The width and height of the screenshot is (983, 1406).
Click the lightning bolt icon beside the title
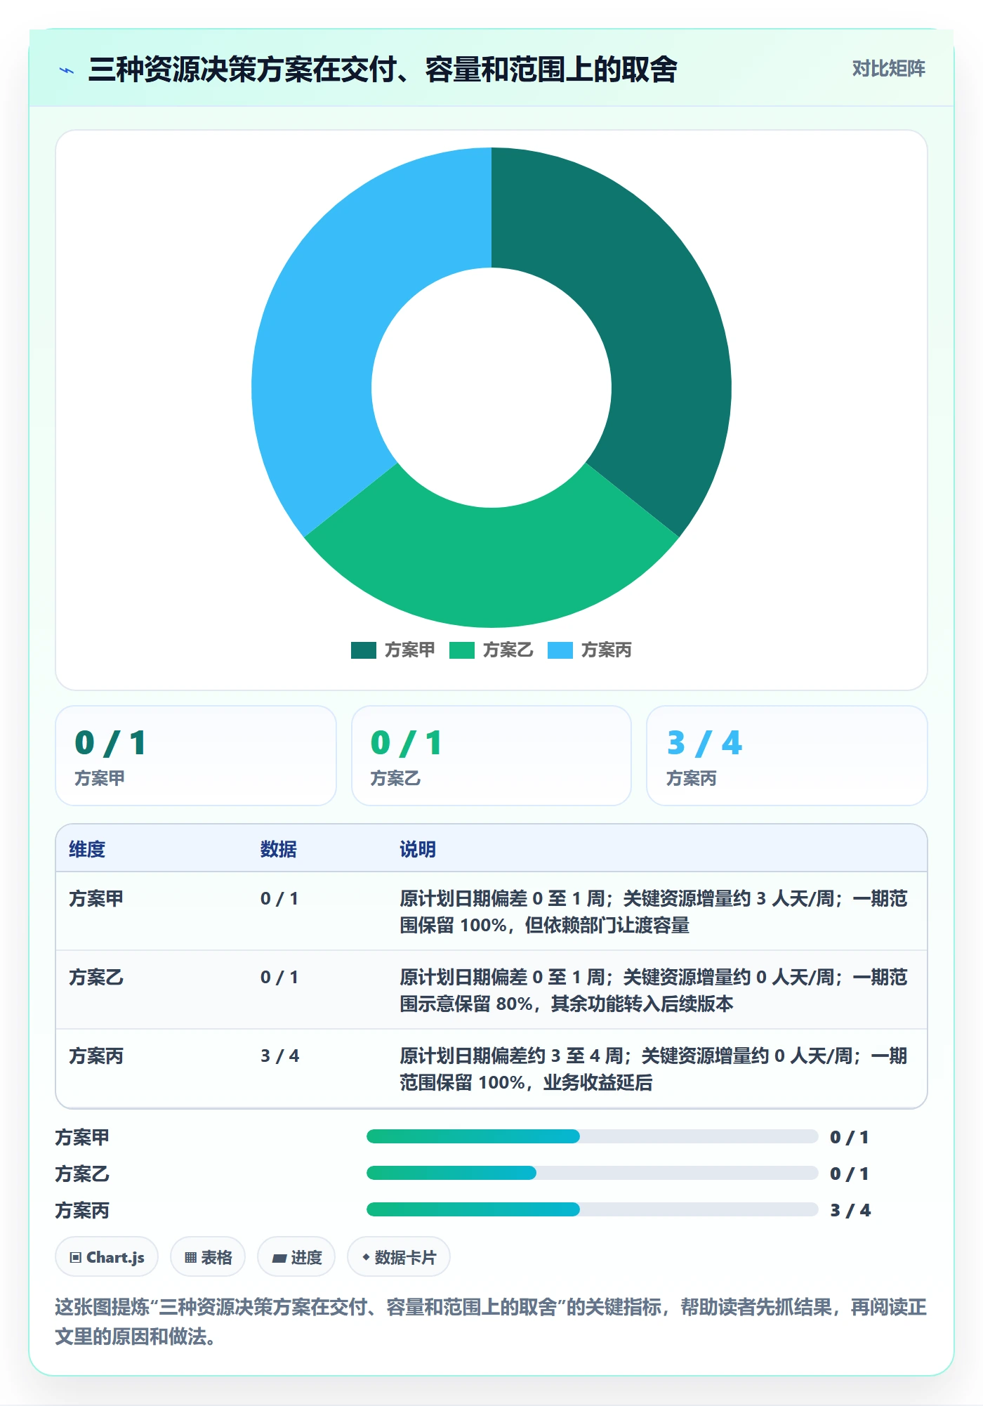click(x=67, y=70)
